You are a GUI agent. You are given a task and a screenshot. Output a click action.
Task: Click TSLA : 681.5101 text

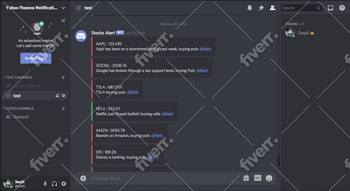pyautogui.click(x=109, y=87)
